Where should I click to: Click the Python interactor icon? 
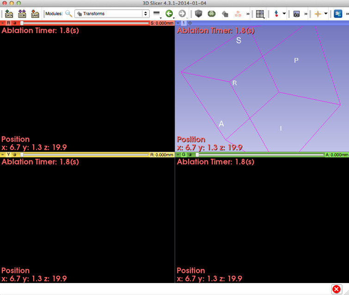(338, 14)
